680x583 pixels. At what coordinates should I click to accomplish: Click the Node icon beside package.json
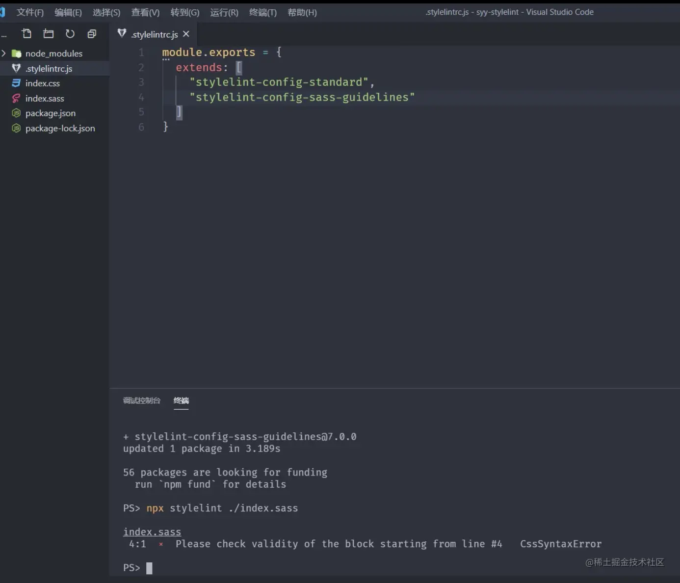pos(16,113)
